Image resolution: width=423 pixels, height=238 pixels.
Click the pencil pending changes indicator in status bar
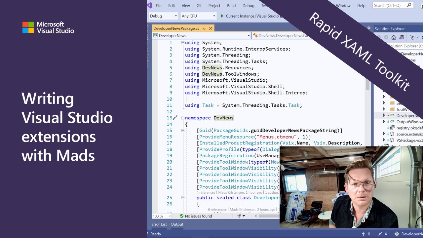tap(380, 234)
